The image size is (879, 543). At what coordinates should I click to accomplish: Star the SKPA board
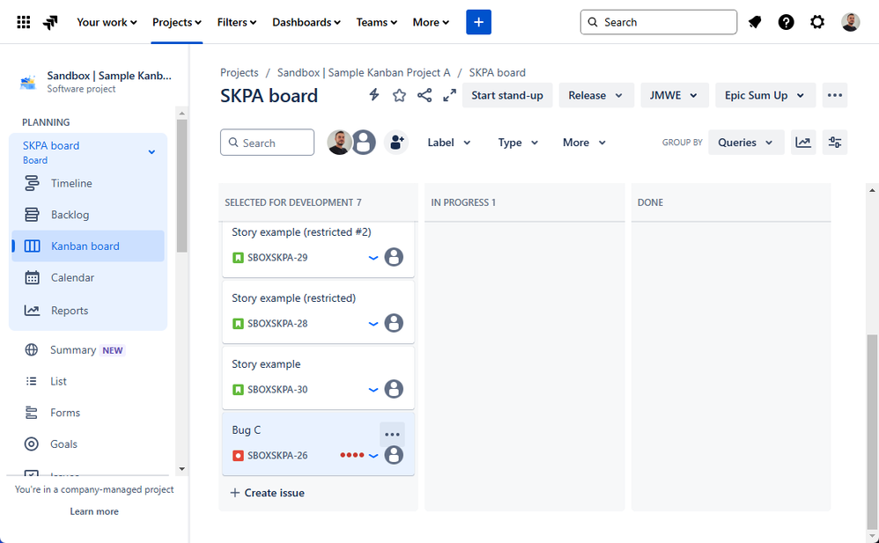(x=399, y=95)
